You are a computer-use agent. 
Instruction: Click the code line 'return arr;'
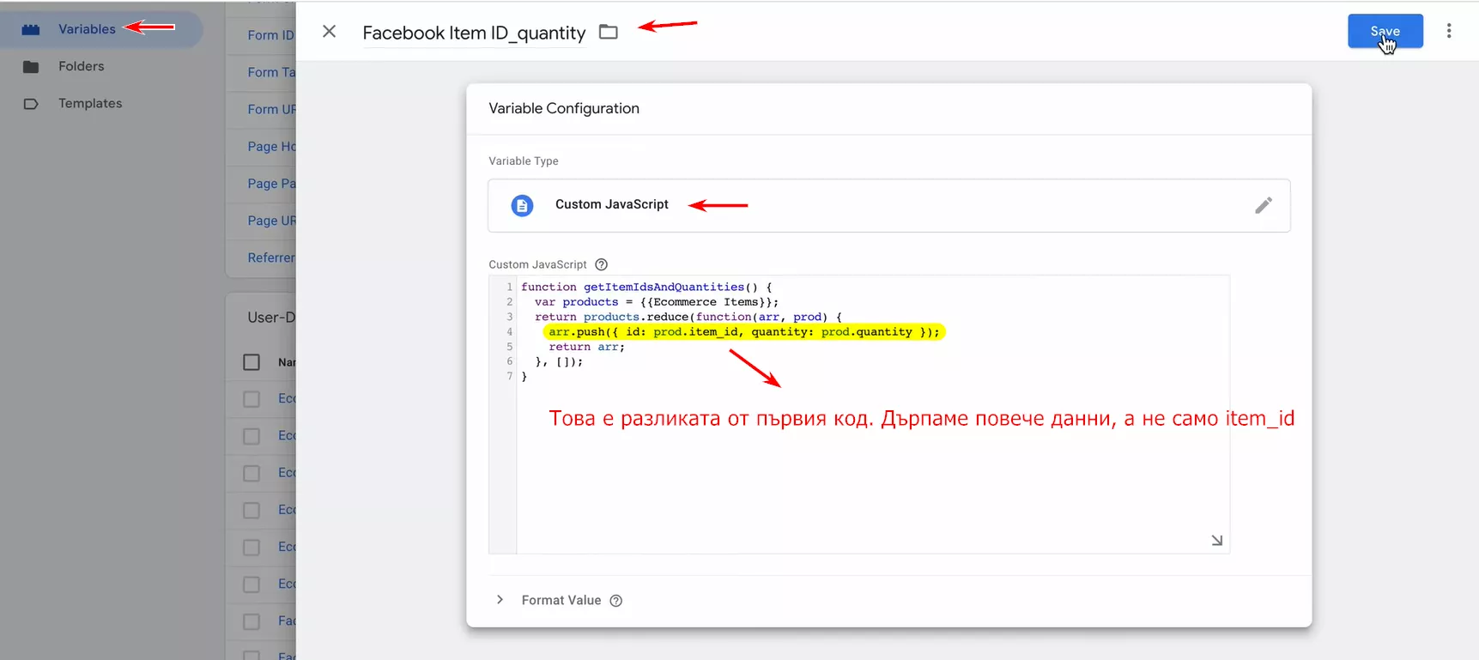tap(587, 347)
